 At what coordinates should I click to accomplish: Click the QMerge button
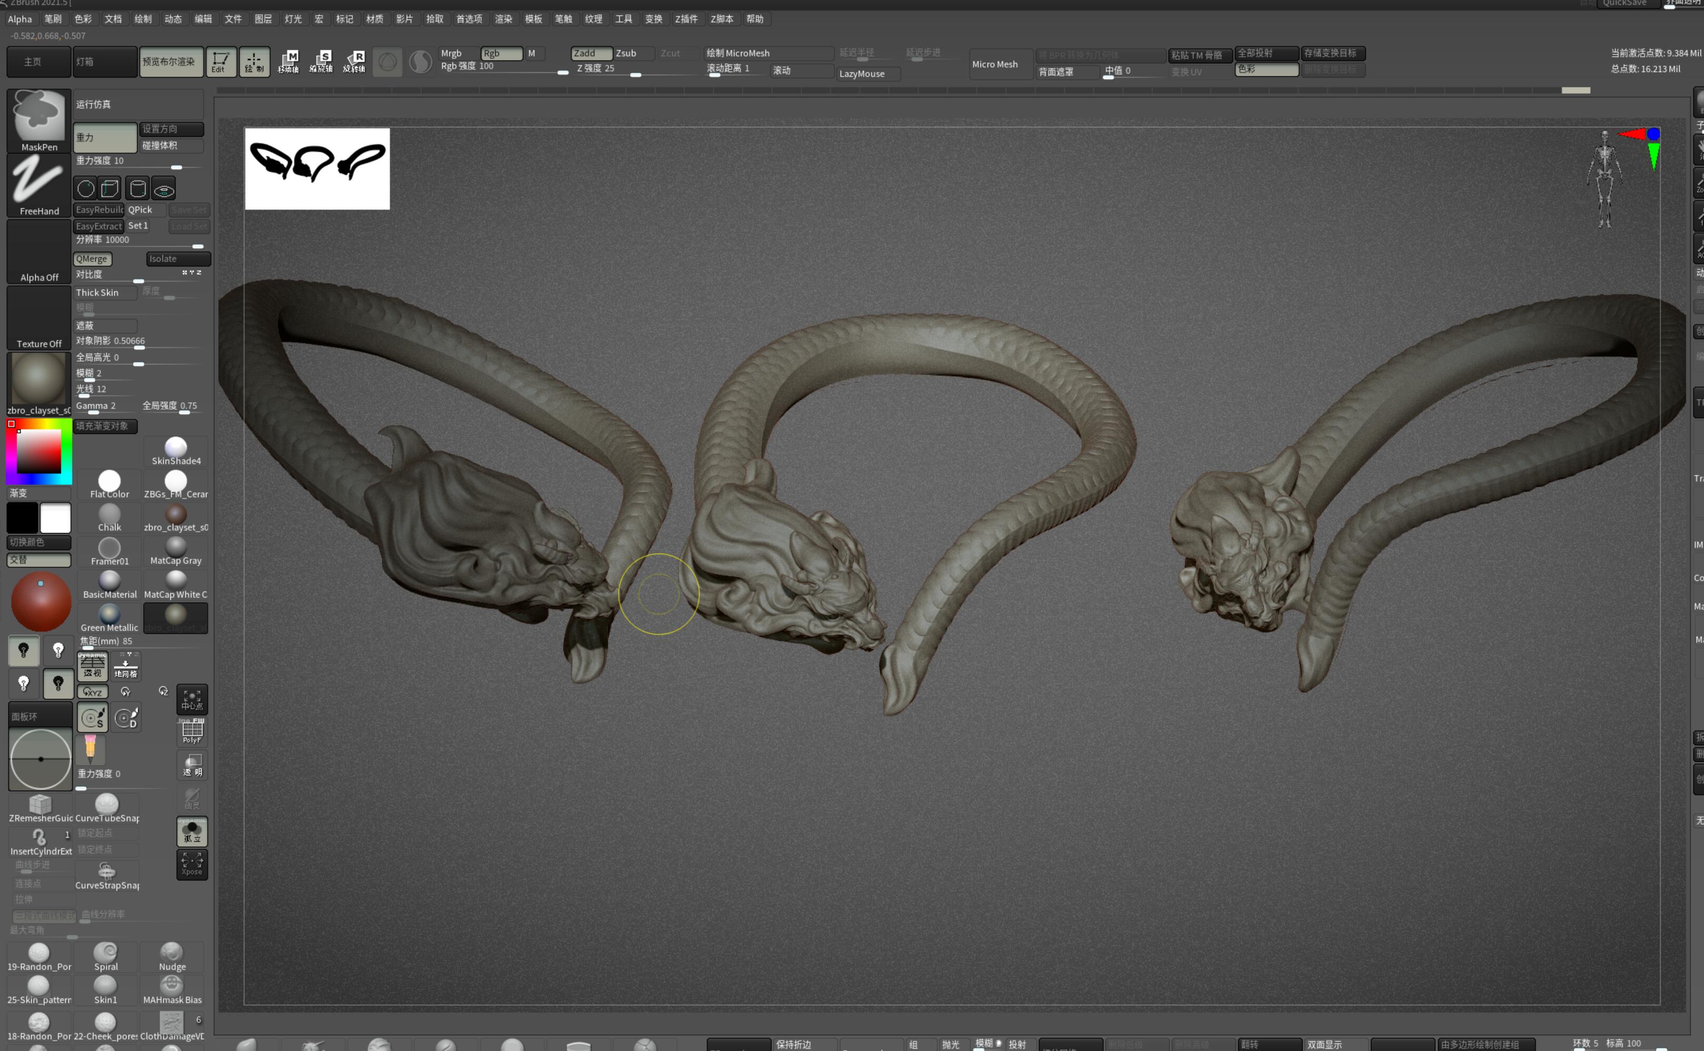[92, 259]
